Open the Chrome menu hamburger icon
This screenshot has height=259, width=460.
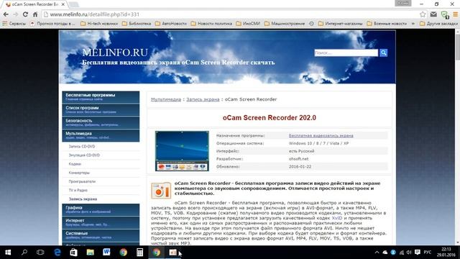[455, 14]
